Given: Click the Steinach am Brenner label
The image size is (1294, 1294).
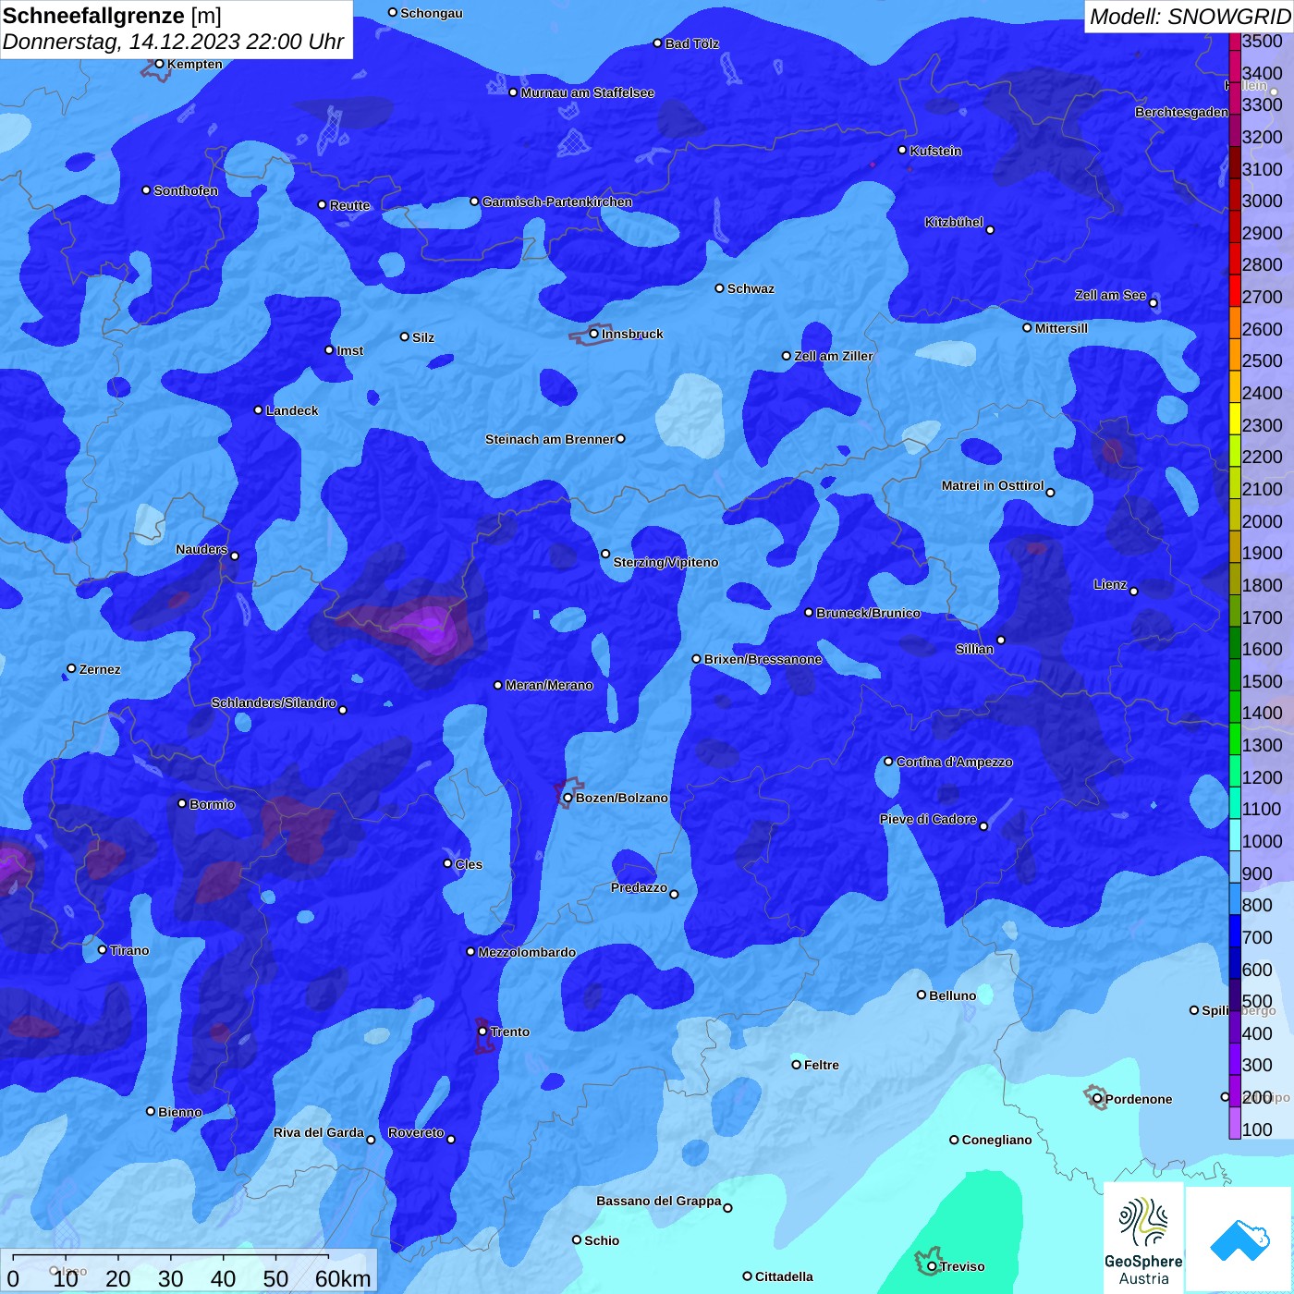Looking at the screenshot, I should pyautogui.click(x=549, y=439).
